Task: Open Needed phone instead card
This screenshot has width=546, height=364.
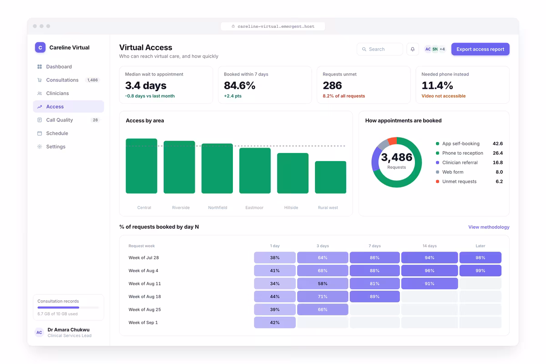Action: click(462, 85)
